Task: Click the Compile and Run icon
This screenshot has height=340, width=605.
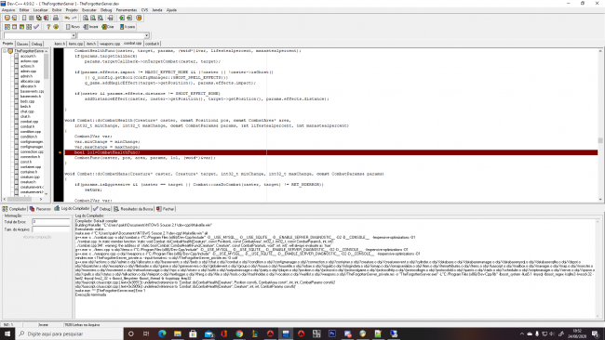Action: [x=21, y=27]
